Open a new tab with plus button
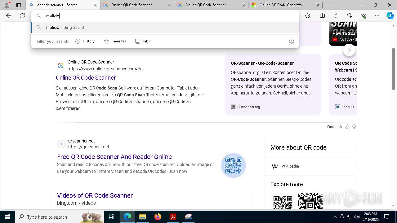This screenshot has width=397, height=223. click(x=328, y=5)
